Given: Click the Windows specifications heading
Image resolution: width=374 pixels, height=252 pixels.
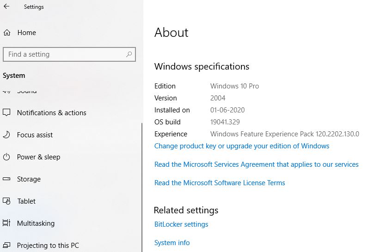Looking at the screenshot, I should tap(202, 66).
